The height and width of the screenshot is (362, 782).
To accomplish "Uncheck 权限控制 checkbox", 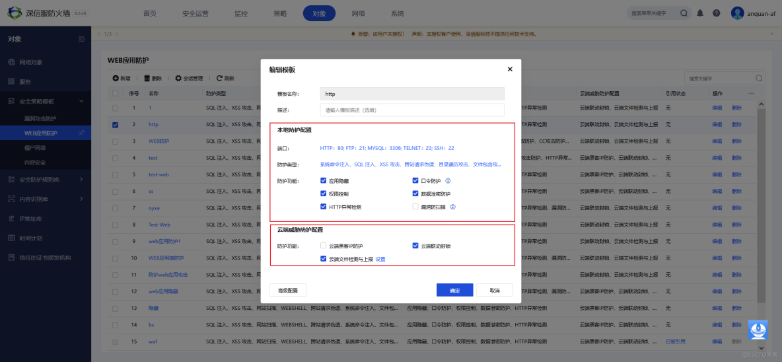I will 323,194.
